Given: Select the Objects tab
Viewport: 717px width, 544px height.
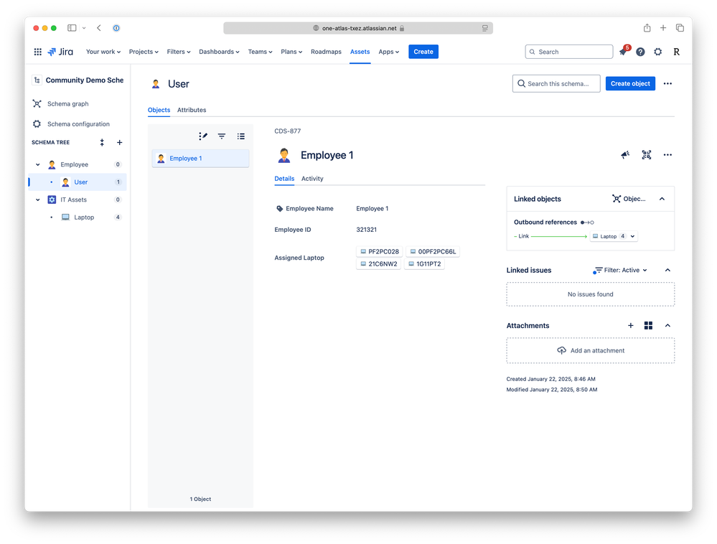Looking at the screenshot, I should coord(159,110).
